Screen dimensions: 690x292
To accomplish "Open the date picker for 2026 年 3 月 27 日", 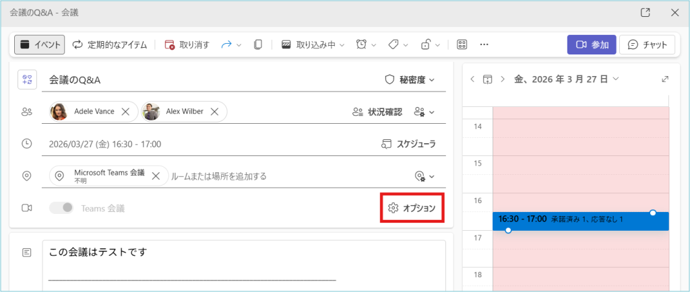I will click(566, 79).
